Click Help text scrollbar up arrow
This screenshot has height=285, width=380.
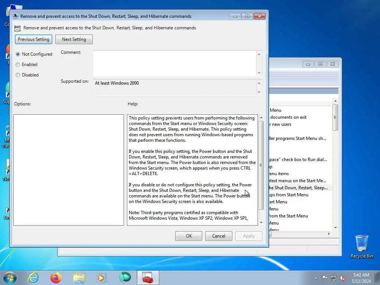tap(261, 118)
